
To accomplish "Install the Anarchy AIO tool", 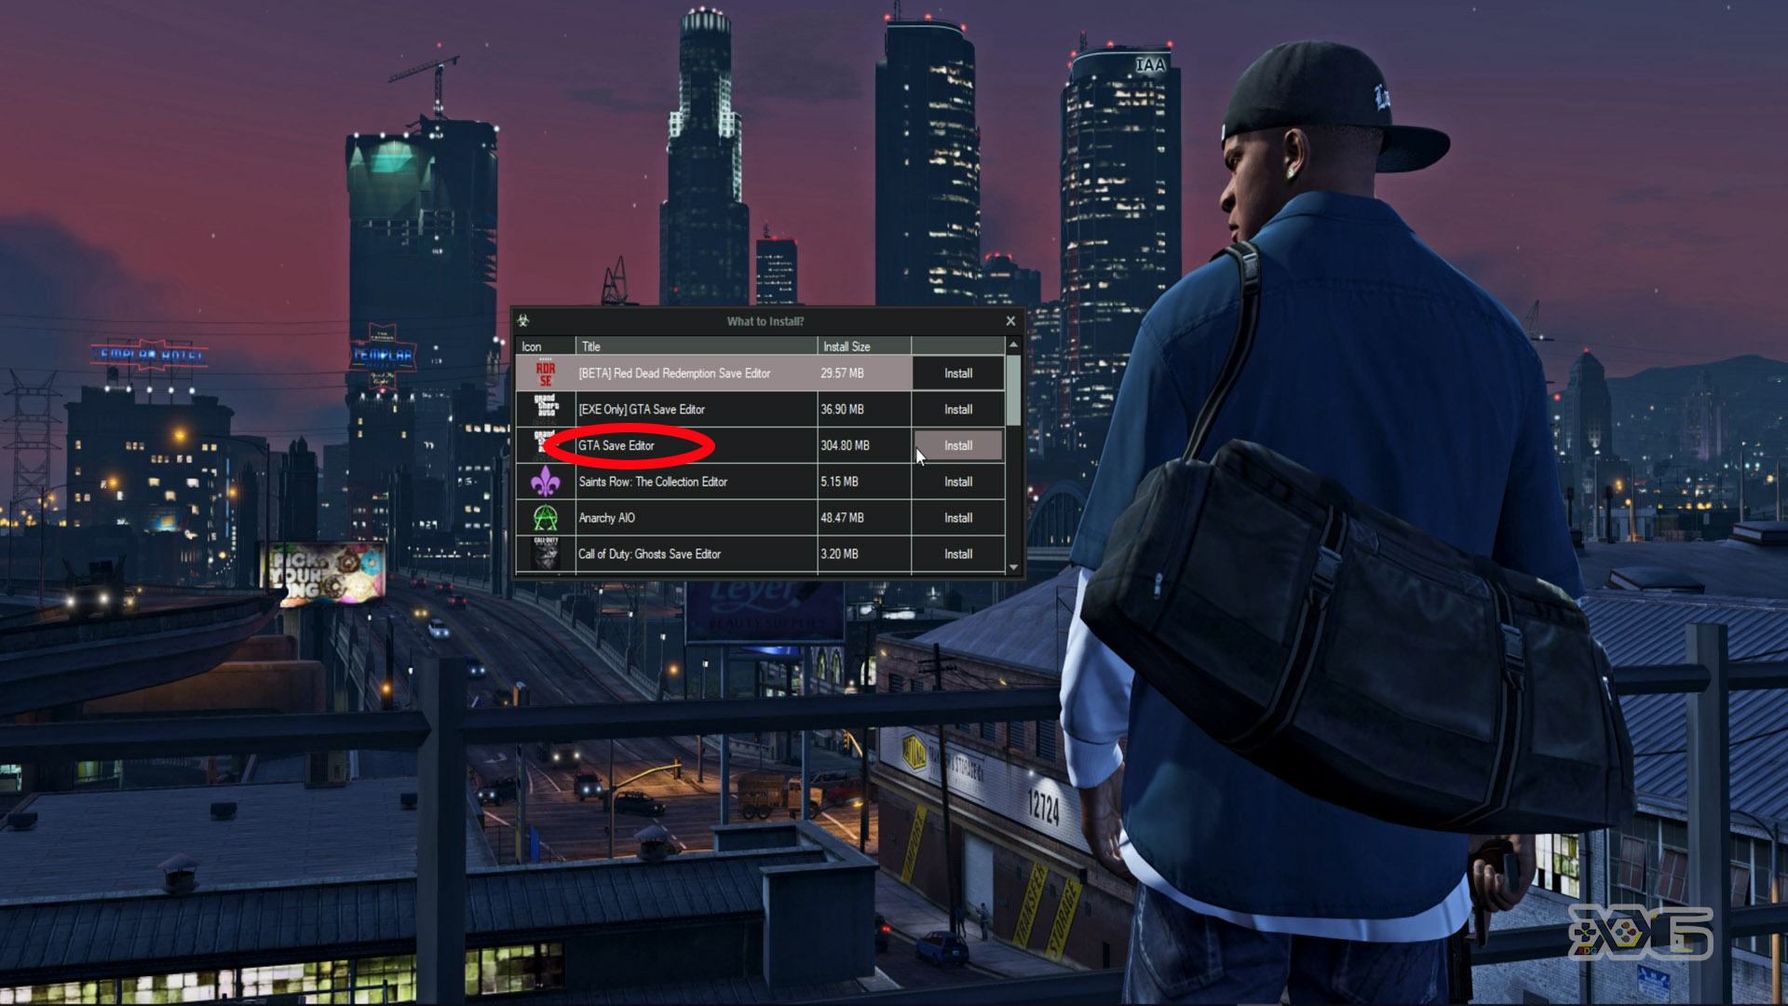I will [x=956, y=517].
